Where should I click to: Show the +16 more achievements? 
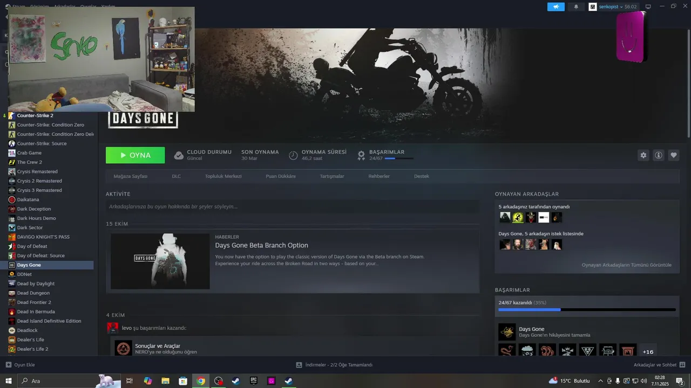point(648,352)
